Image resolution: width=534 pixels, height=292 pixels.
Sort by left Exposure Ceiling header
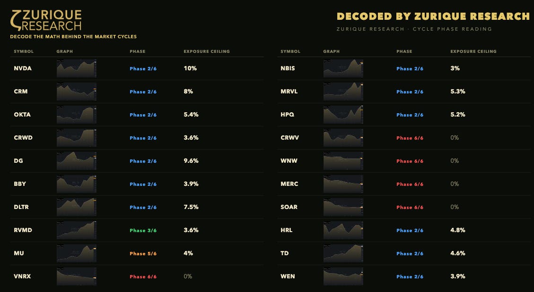point(207,51)
